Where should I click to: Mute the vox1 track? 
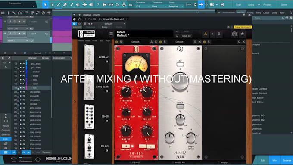(x=10, y=34)
